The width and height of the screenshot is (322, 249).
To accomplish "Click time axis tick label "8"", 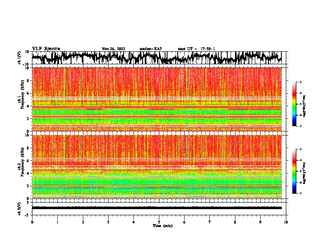I will pos(235,222).
